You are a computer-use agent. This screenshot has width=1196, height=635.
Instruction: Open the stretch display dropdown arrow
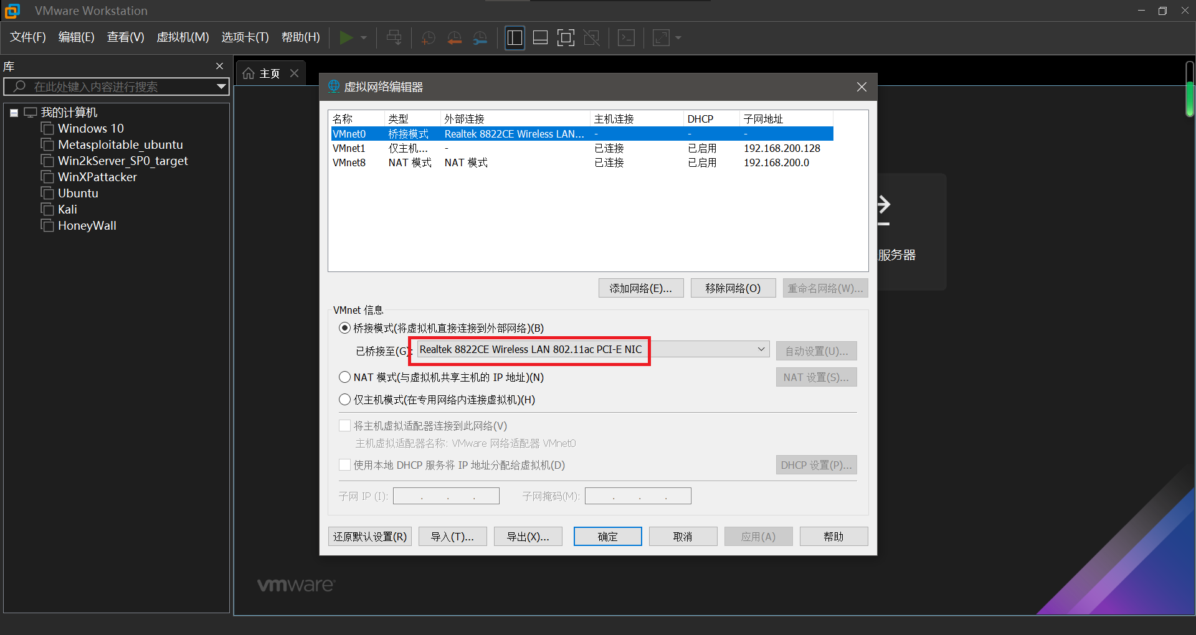[x=678, y=38]
